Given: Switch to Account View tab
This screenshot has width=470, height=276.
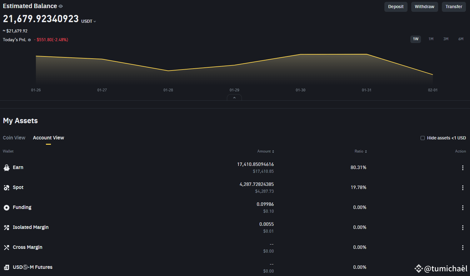Looking at the screenshot, I should tap(48, 138).
